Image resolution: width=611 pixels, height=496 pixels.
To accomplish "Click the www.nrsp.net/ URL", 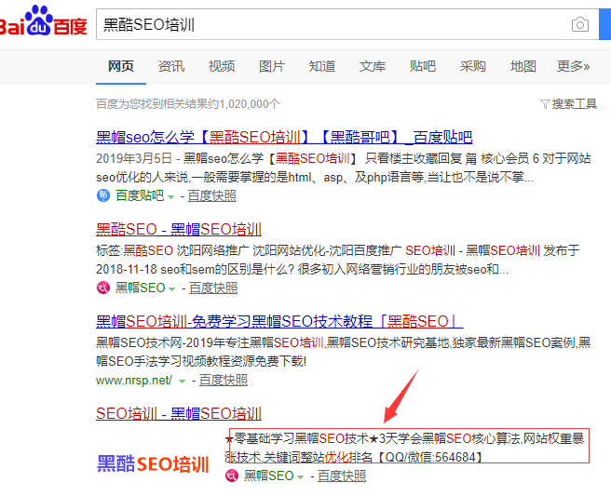I will (x=134, y=380).
